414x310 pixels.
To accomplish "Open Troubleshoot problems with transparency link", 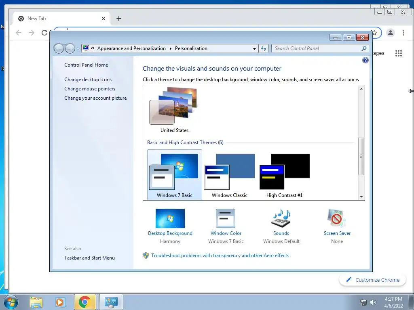I will click(x=220, y=256).
